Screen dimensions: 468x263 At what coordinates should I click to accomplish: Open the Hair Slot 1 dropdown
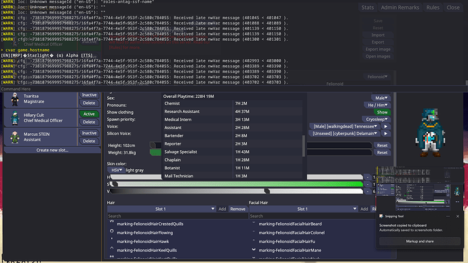pyautogui.click(x=161, y=209)
